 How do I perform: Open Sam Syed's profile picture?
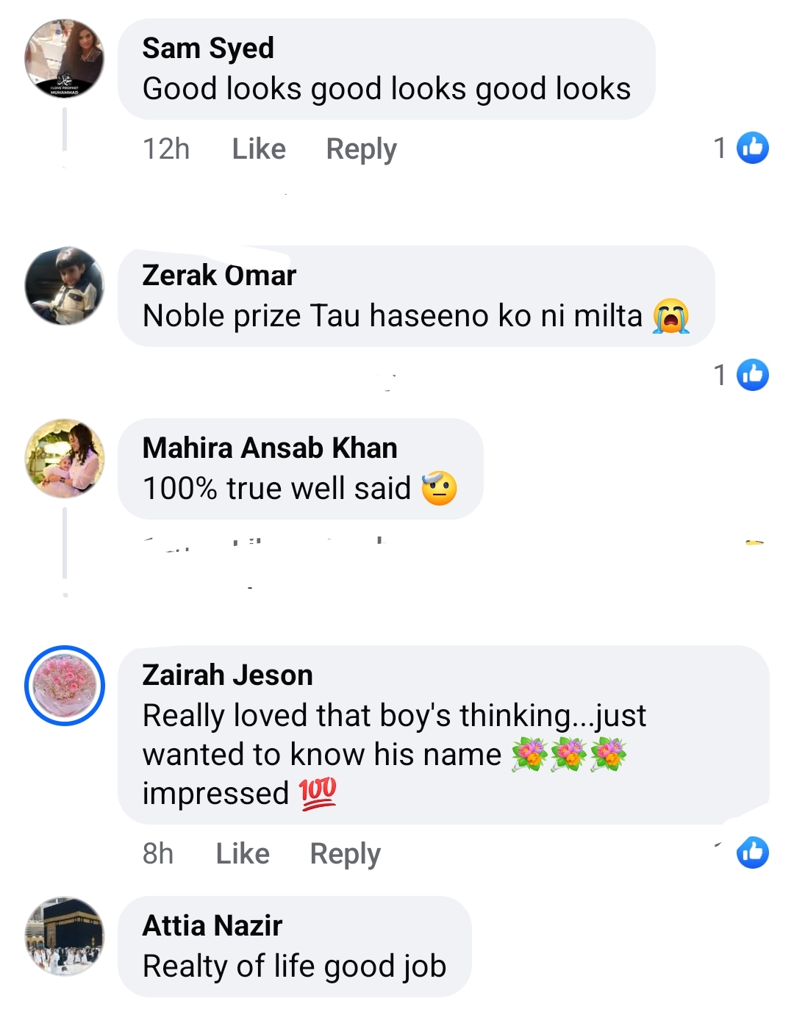(x=65, y=59)
